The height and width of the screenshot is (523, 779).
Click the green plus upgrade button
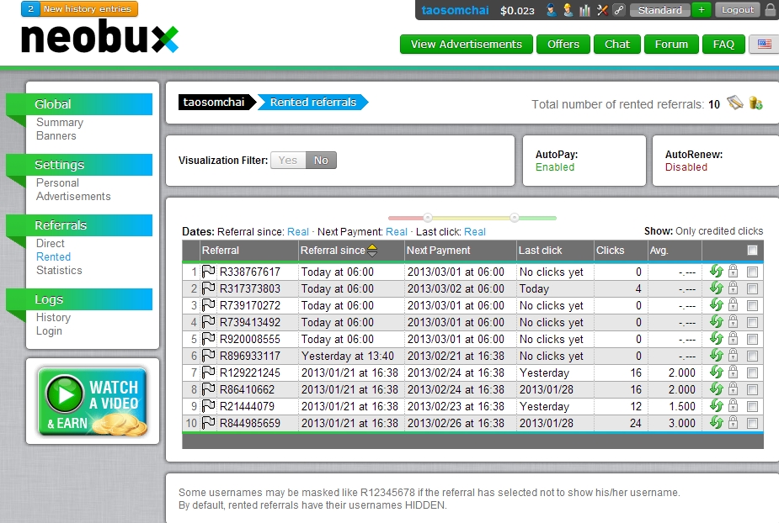[702, 10]
